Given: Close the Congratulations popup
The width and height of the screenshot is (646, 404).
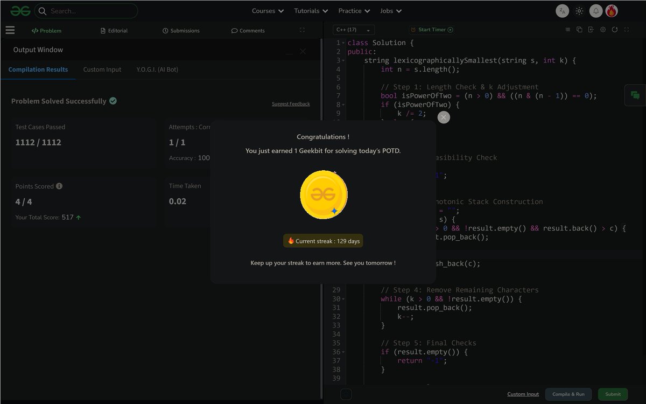Looking at the screenshot, I should [443, 117].
